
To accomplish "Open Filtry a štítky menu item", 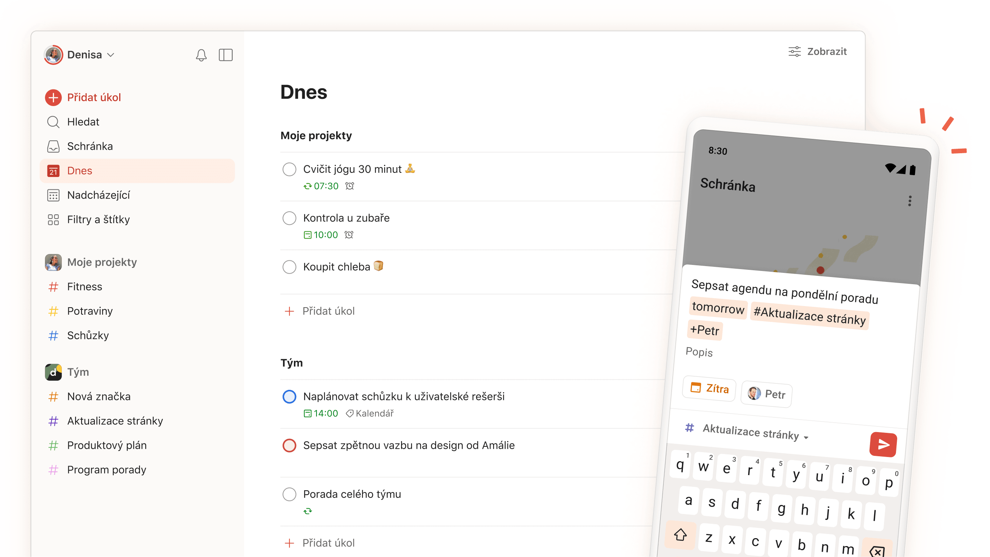I will coord(98,219).
